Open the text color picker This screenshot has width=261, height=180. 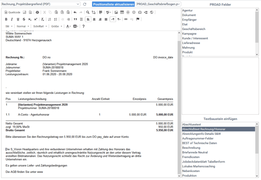[68, 27]
